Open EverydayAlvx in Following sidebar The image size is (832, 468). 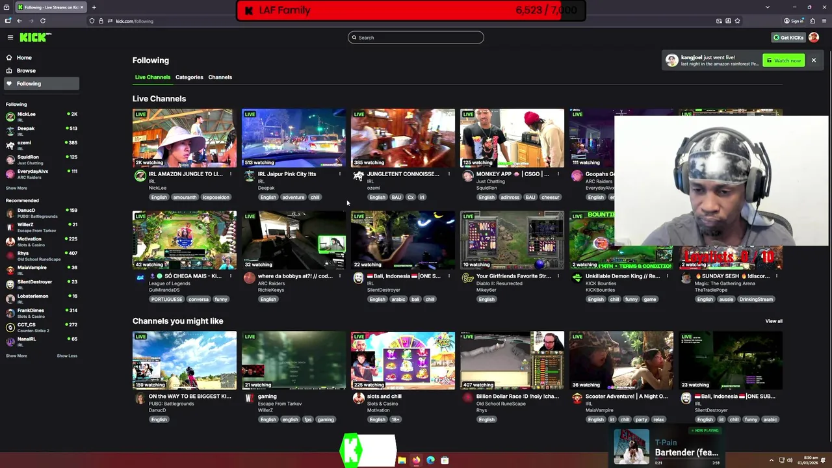pos(41,174)
